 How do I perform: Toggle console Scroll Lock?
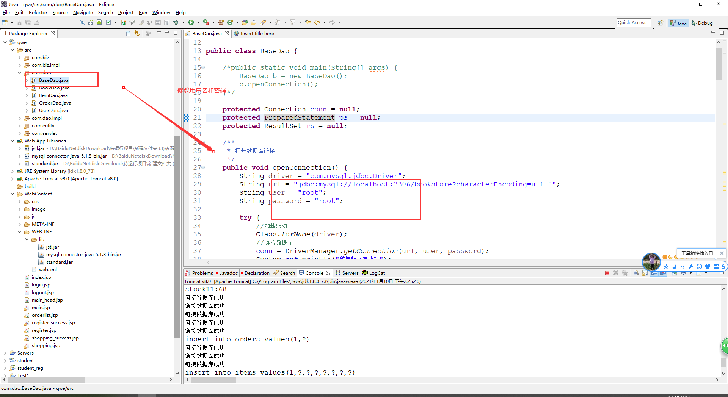pyautogui.click(x=645, y=273)
